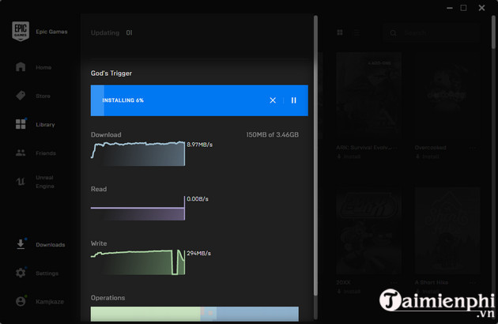Click the downloads panel scrollbar
The image size is (498, 324).
tap(315, 156)
